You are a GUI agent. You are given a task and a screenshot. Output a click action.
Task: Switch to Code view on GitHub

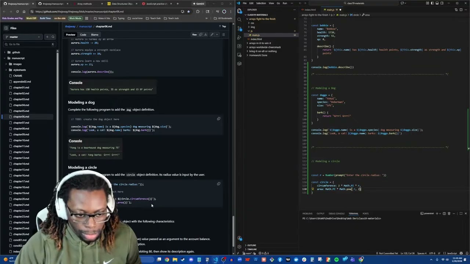[83, 34]
